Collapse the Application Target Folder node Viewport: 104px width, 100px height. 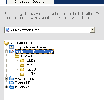click(x=6, y=52)
